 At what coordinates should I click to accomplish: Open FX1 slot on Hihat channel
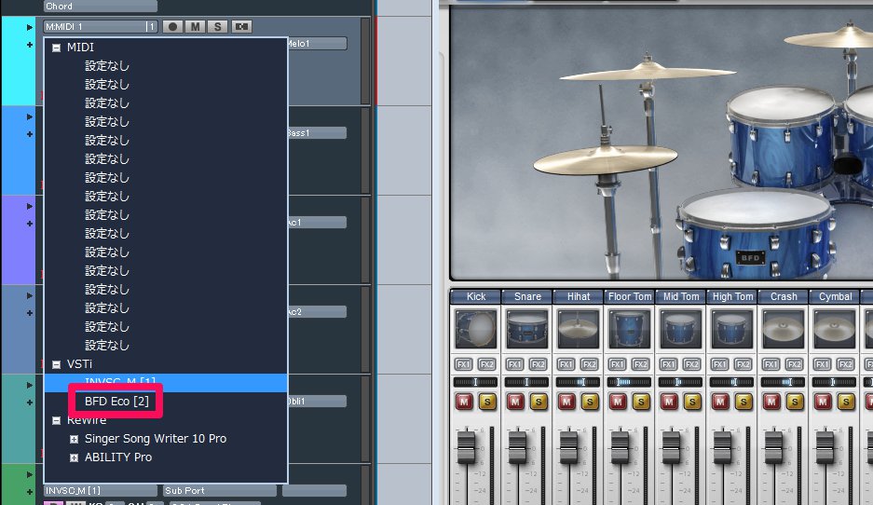click(566, 364)
